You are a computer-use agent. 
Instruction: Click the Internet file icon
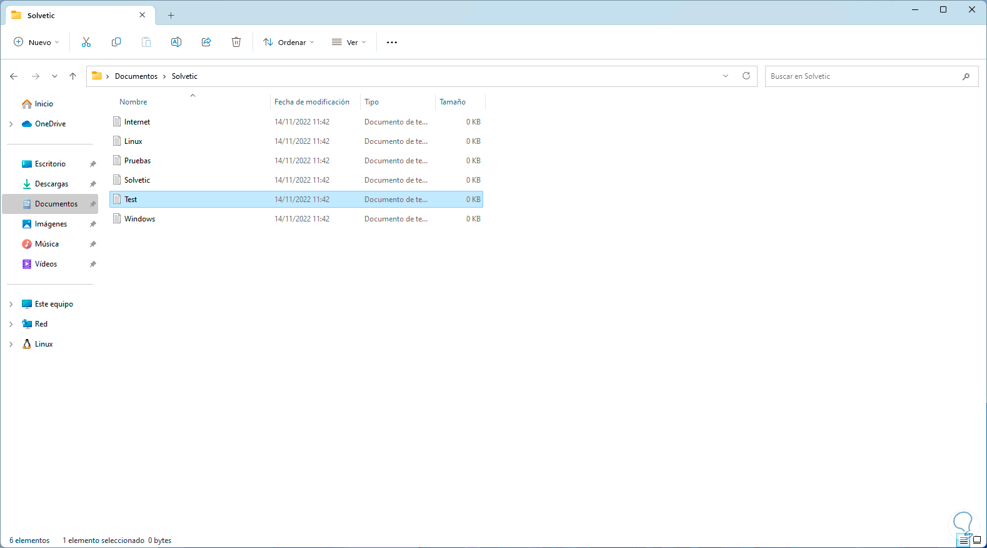tap(117, 121)
